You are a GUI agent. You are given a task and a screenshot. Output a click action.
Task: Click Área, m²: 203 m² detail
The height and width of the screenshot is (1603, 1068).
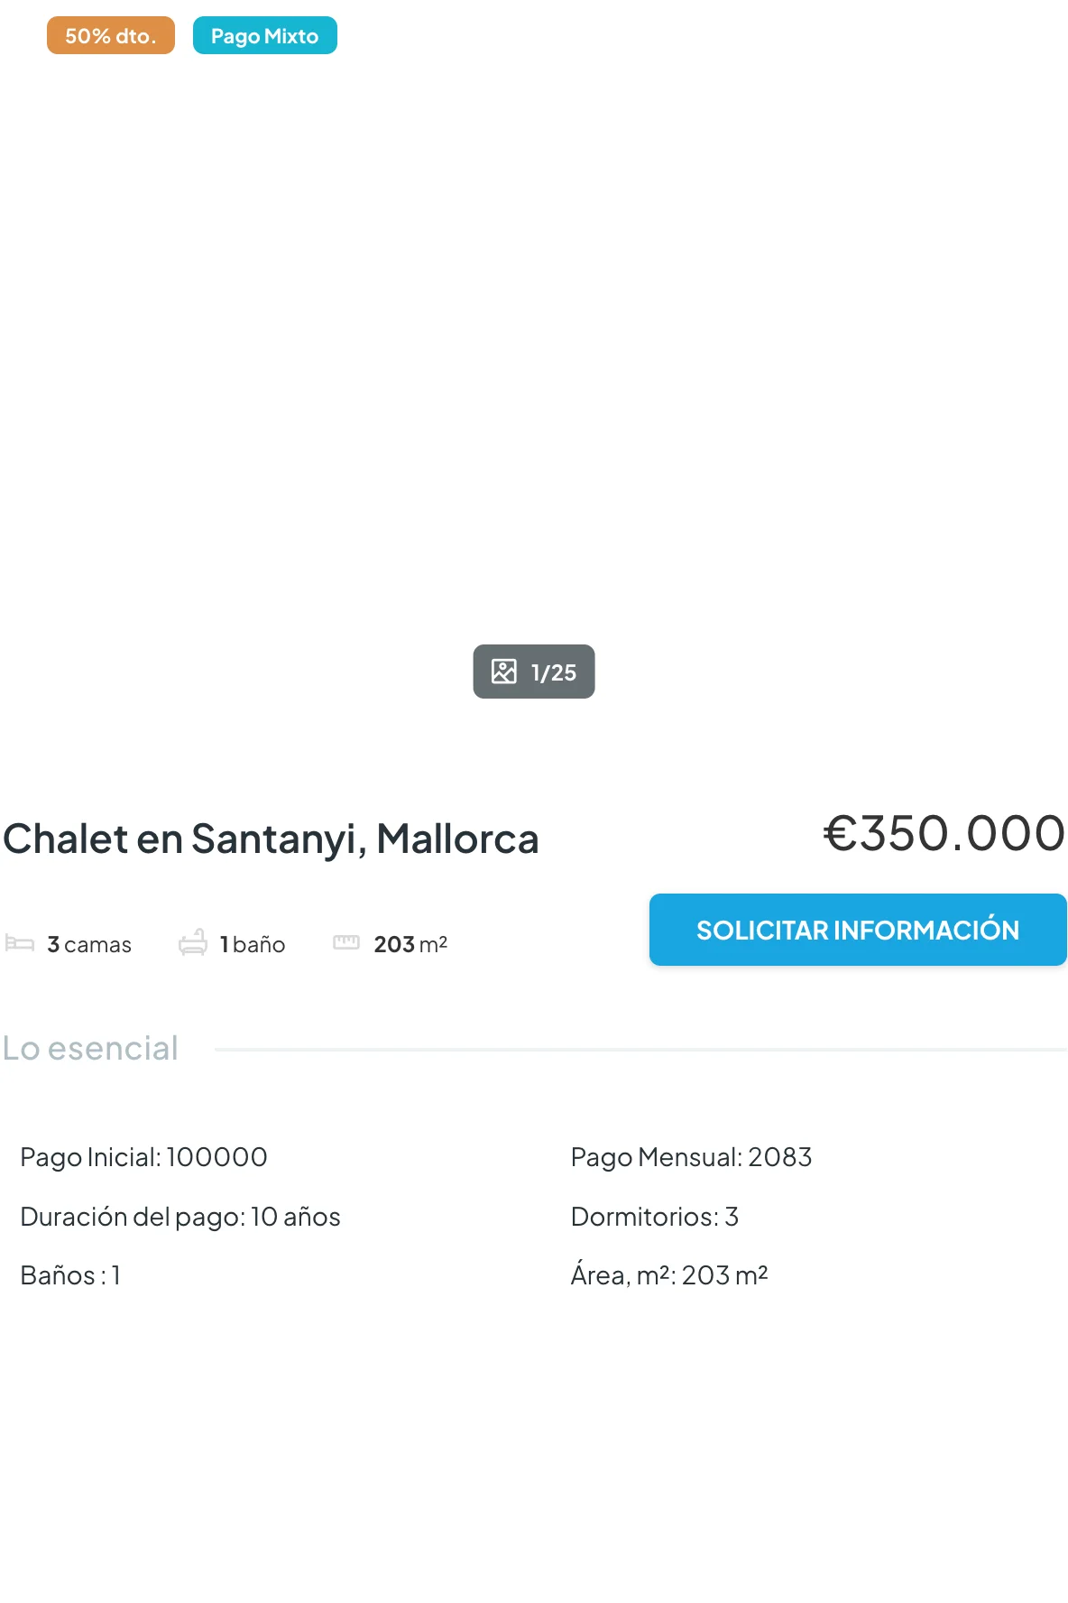(x=669, y=1275)
